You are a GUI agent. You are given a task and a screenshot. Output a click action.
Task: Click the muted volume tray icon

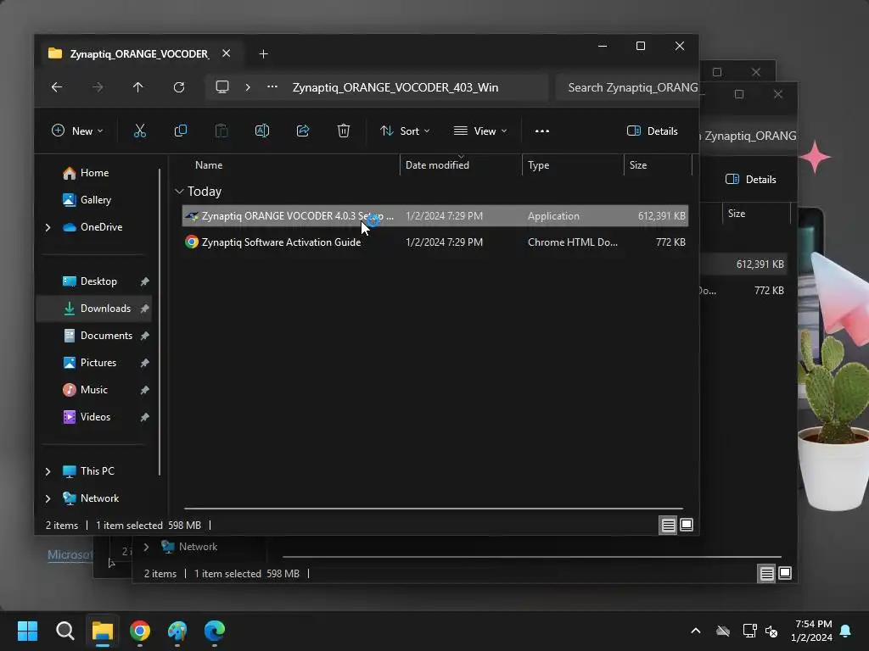tap(771, 631)
